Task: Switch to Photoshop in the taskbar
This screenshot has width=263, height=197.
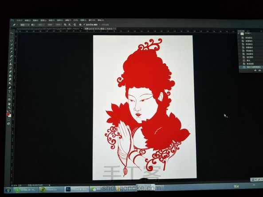Action: 77,189
